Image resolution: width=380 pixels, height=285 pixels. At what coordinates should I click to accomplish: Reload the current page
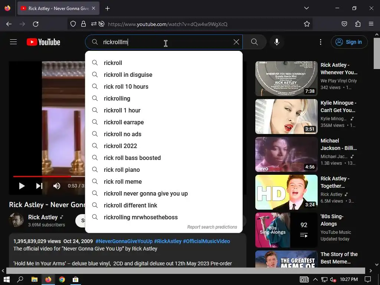coord(36,24)
